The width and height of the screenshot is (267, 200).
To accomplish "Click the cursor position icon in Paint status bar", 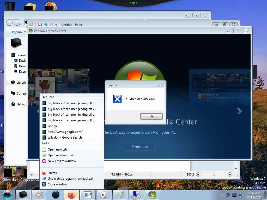I will 31,174.
